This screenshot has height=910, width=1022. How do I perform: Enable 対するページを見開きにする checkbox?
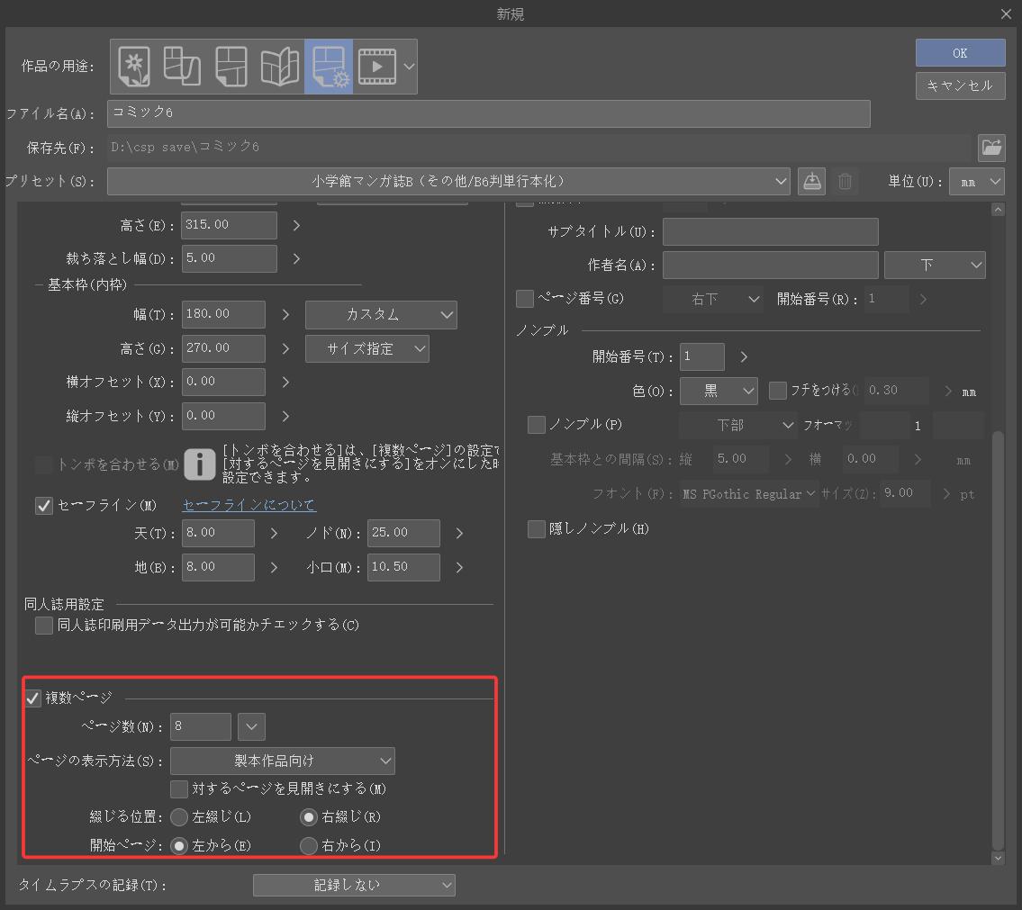point(179,788)
